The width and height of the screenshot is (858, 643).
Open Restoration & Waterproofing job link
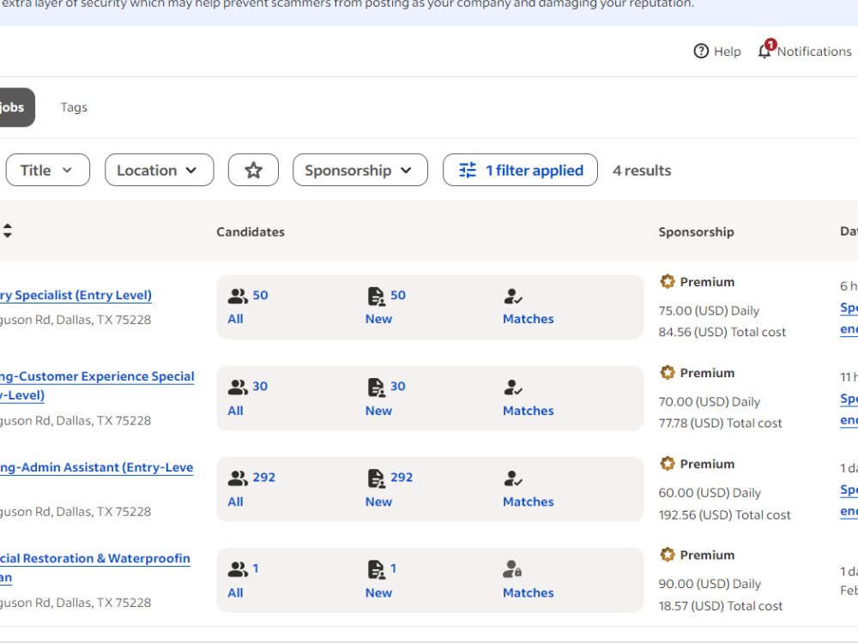click(94, 568)
